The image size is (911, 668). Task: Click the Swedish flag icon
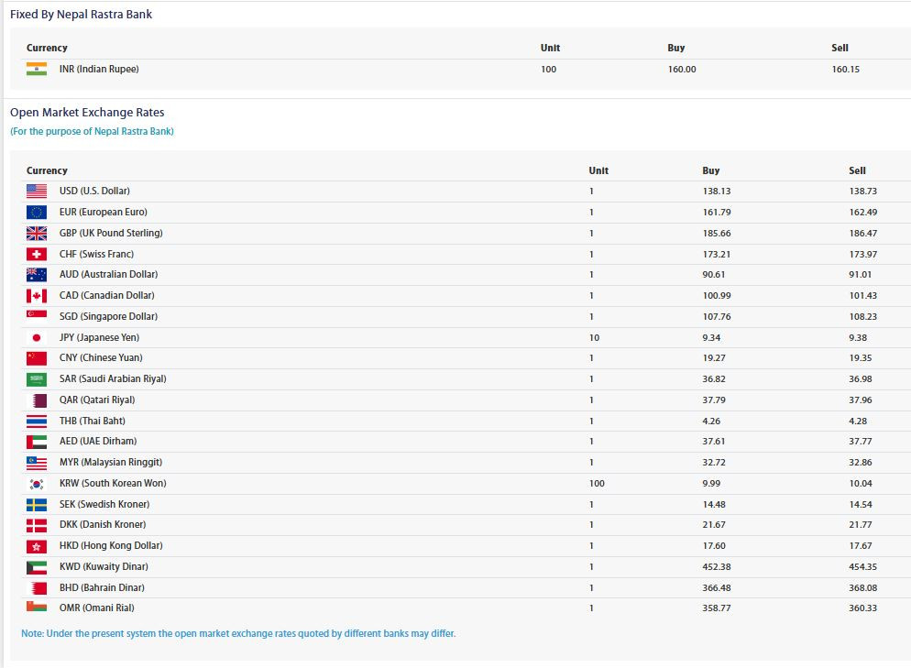tap(37, 504)
